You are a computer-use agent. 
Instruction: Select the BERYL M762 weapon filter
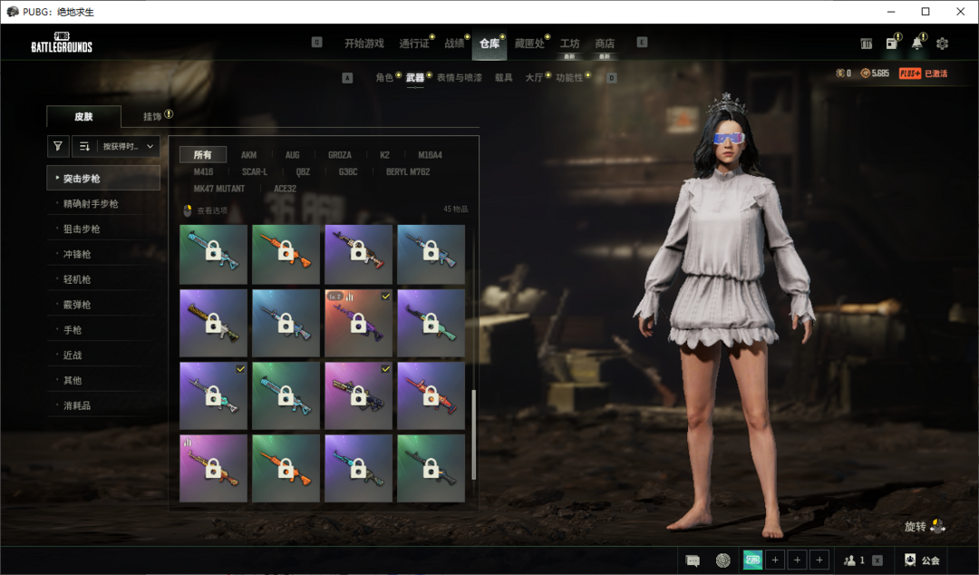coord(408,171)
